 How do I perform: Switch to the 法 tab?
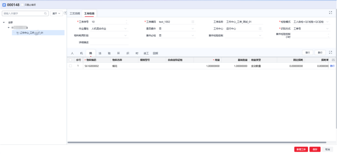point(100,53)
